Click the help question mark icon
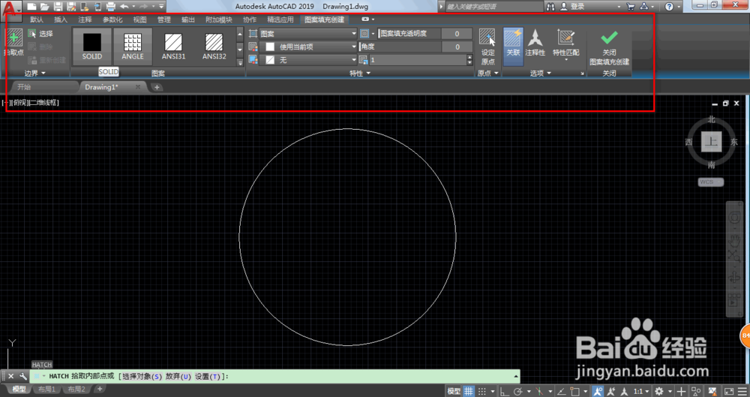The width and height of the screenshot is (750, 397). (x=669, y=7)
